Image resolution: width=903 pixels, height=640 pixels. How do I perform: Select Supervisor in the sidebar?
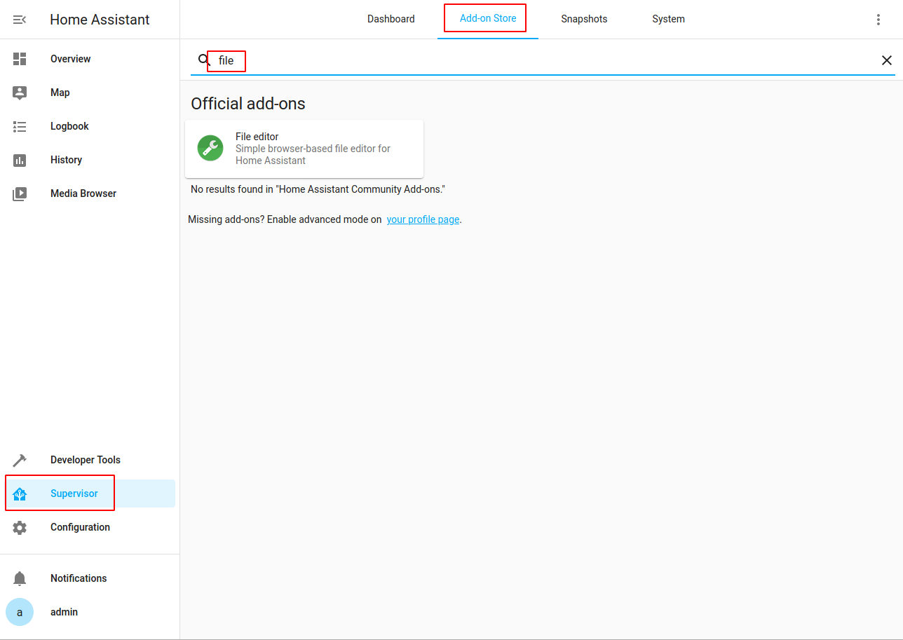pos(74,493)
